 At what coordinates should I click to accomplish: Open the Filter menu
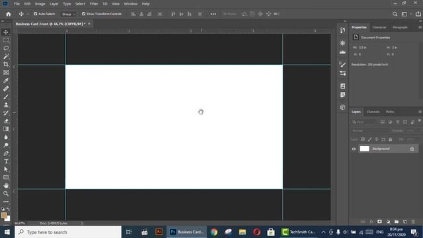pyautogui.click(x=94, y=4)
